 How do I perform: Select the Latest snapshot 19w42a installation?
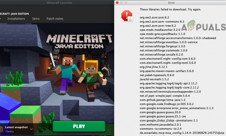point(16,129)
